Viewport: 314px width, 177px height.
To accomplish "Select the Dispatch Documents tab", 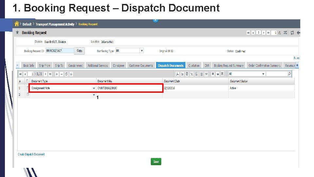I will click(171, 66).
